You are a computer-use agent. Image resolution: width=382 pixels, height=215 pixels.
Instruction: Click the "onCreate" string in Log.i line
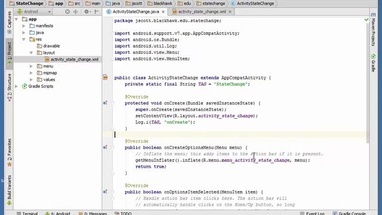(x=177, y=122)
